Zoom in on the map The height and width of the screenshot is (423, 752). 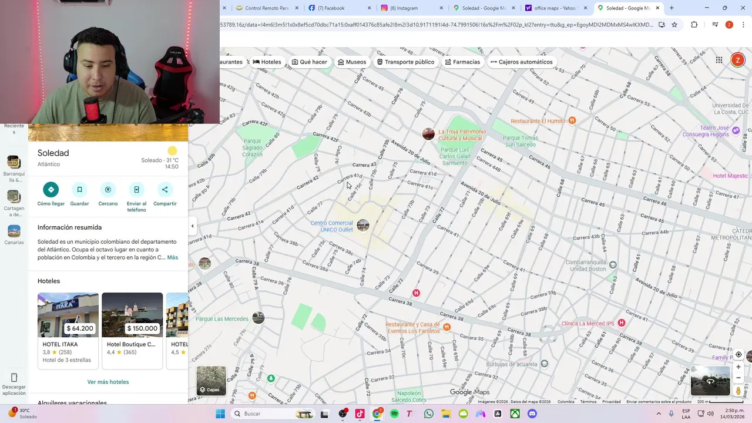click(738, 367)
